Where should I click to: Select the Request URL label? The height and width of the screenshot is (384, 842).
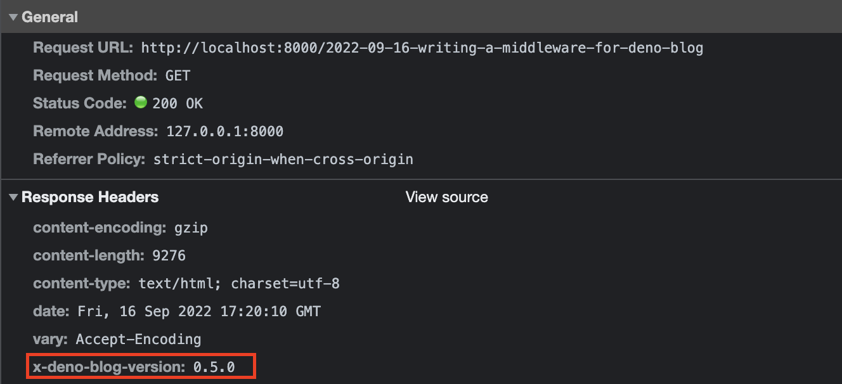[83, 48]
